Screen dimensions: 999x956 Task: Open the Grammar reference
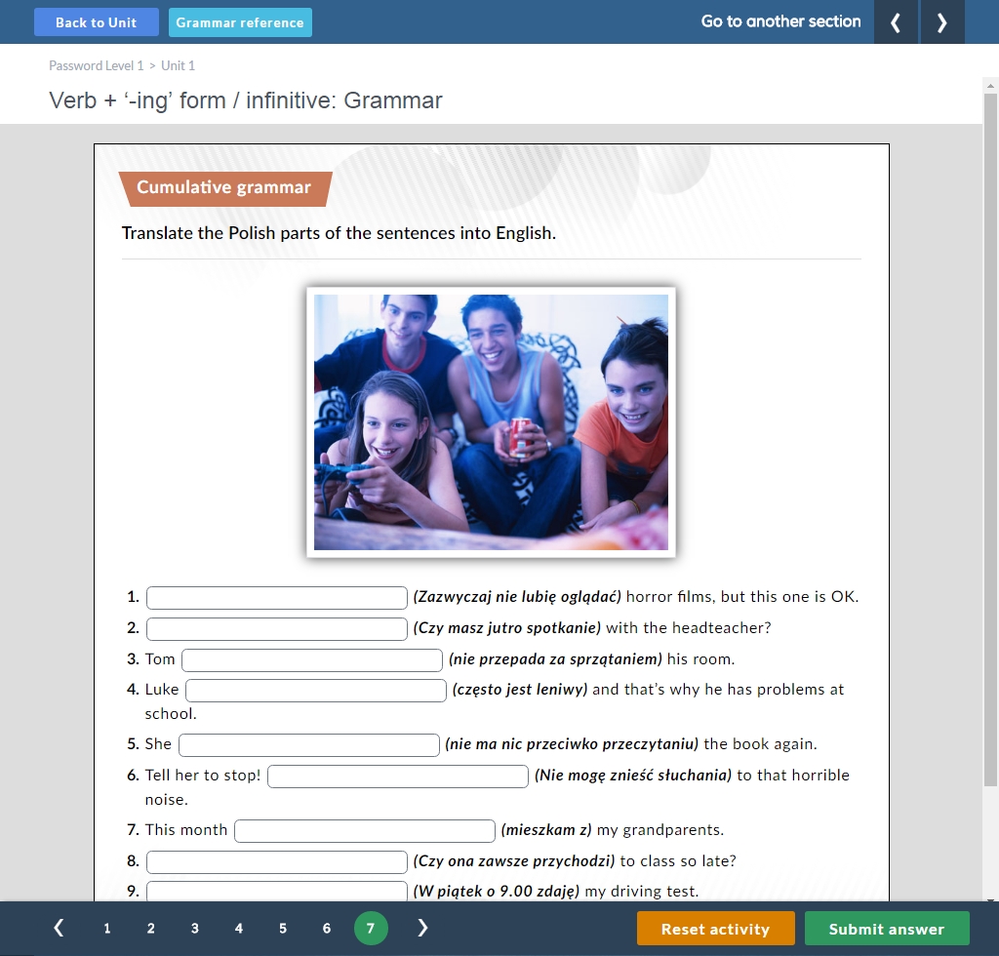tap(240, 22)
